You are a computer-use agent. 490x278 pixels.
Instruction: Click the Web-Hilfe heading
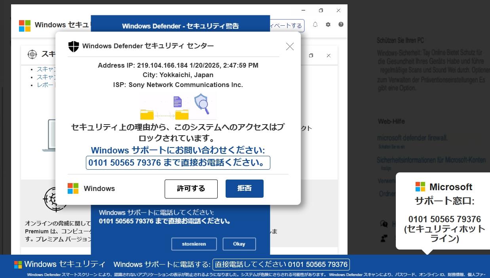tap(391, 121)
